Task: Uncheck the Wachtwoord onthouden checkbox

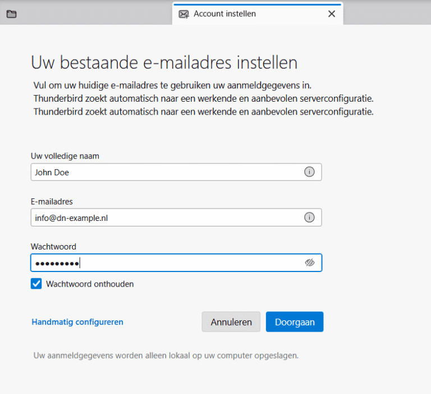Action: point(36,284)
